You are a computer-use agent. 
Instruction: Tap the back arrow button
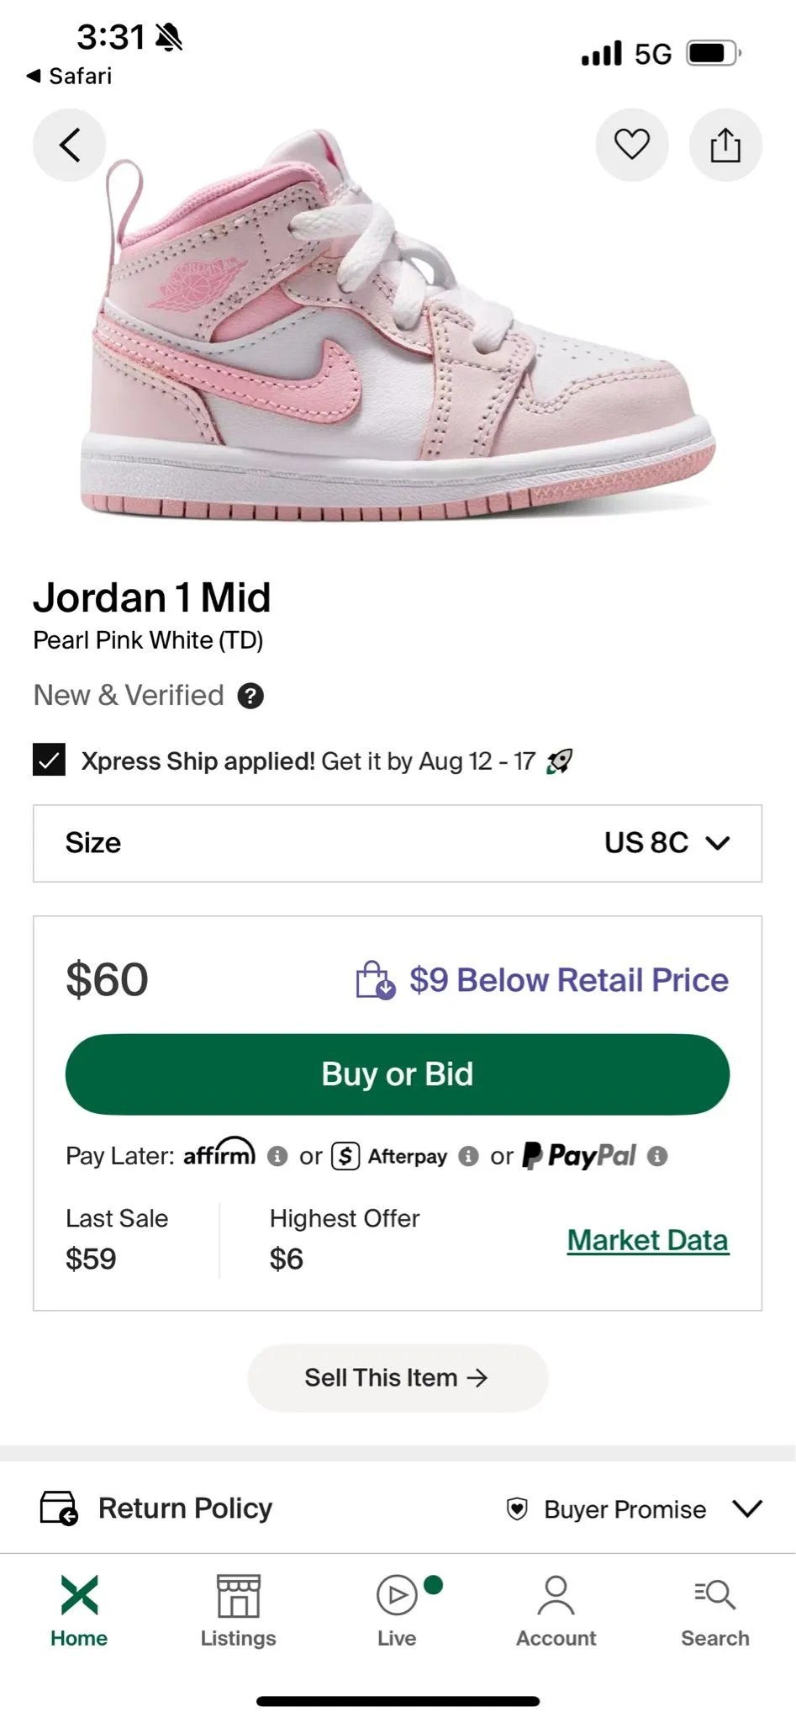70,145
